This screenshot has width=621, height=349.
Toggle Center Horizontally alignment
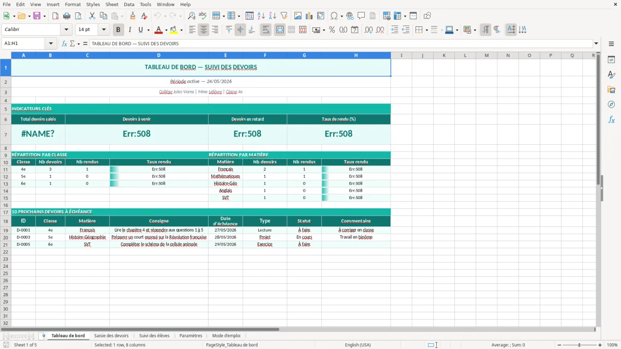point(203,30)
